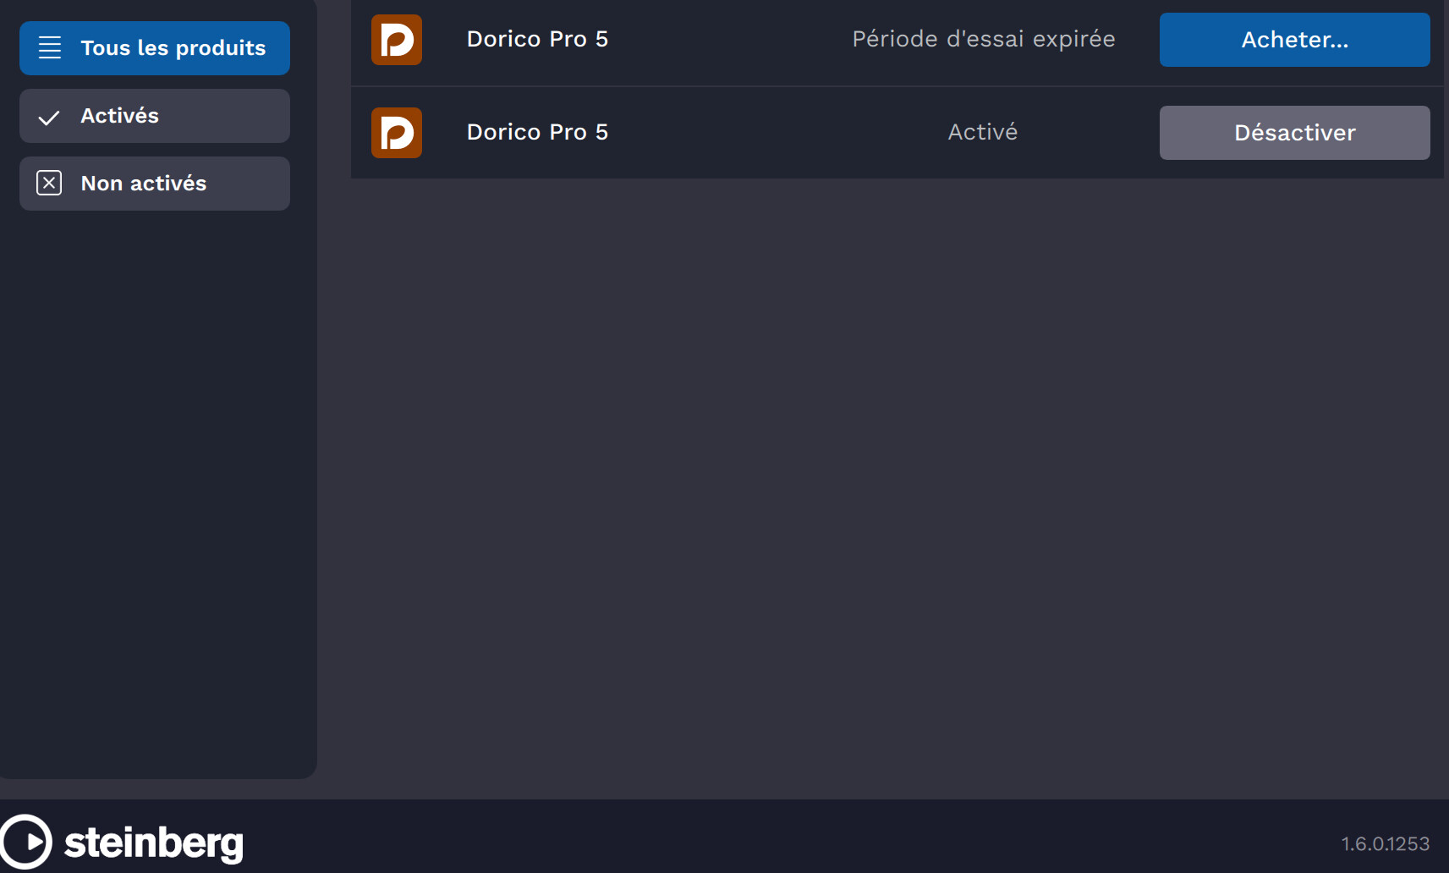Click the boxed X icon by Non activés
1449x873 pixels.
(x=49, y=183)
